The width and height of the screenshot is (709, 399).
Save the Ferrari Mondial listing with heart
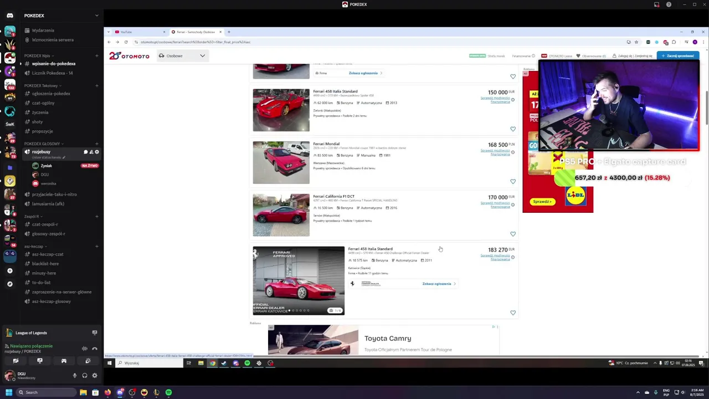click(x=513, y=181)
